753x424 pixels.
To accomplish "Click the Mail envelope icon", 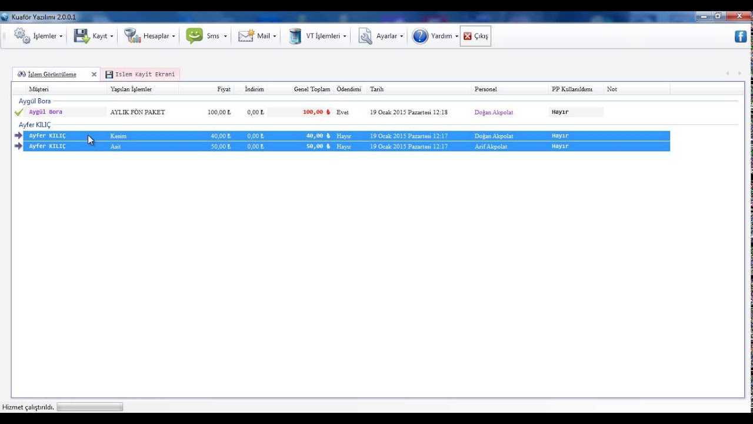I will coord(246,36).
